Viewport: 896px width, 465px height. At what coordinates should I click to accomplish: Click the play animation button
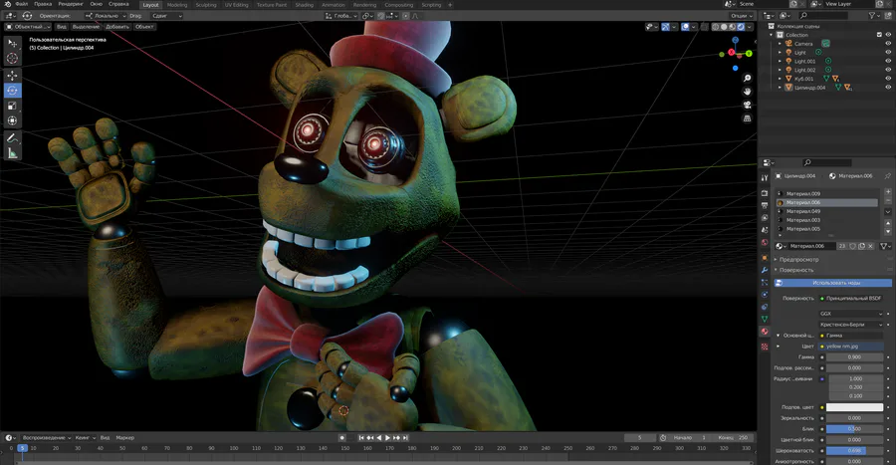coord(387,437)
